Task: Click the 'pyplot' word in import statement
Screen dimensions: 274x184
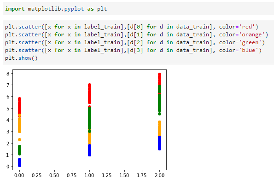Action: point(74,9)
